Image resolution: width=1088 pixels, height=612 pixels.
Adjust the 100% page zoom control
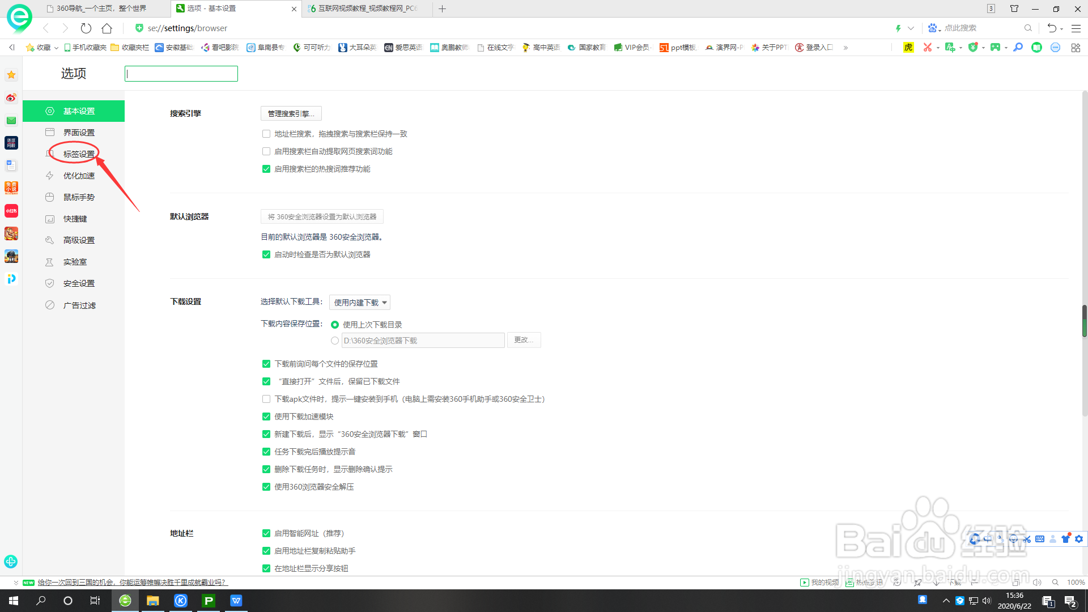point(1075,582)
